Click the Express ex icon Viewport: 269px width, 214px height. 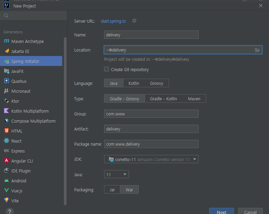pyautogui.click(x=7, y=150)
